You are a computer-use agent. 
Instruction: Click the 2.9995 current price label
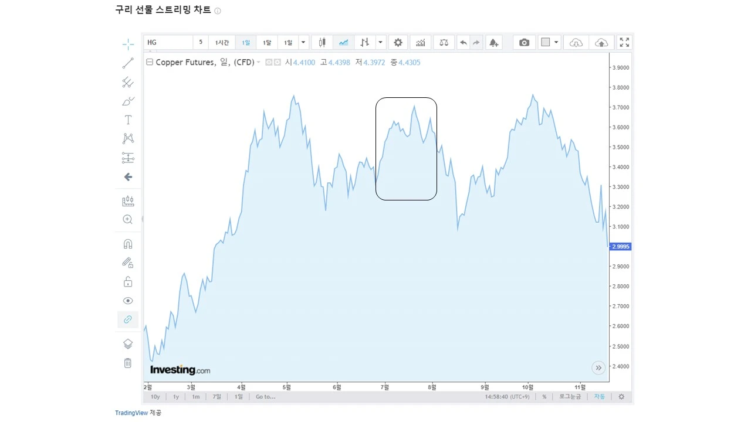click(x=620, y=247)
